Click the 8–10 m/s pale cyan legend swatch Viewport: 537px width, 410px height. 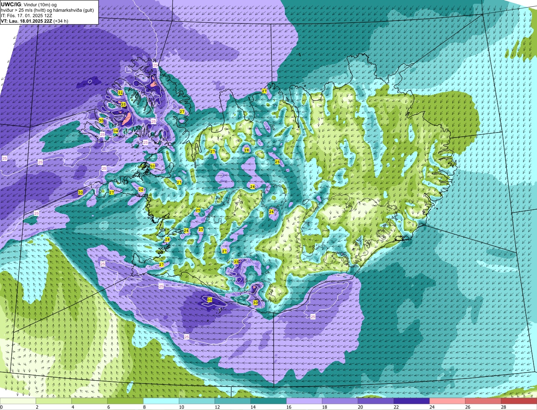(162, 401)
